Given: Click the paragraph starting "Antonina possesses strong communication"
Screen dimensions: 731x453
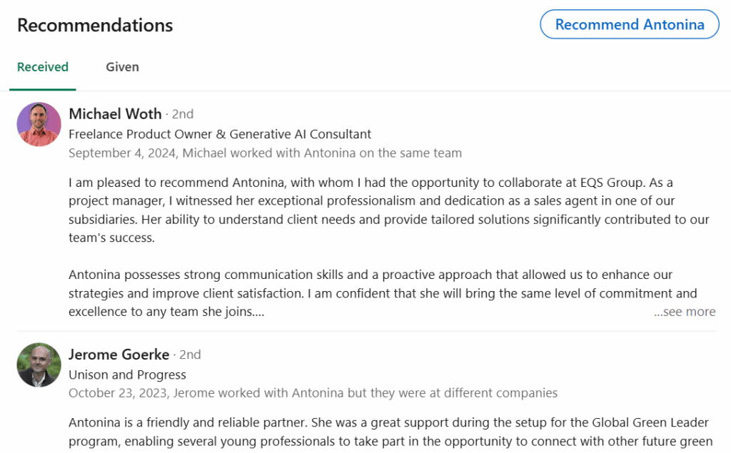Looking at the screenshot, I should (x=383, y=293).
